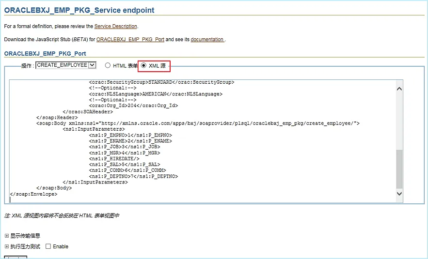Click the P_SAL line in XML source
The height and width of the screenshot is (259, 428).
[x=125, y=165]
